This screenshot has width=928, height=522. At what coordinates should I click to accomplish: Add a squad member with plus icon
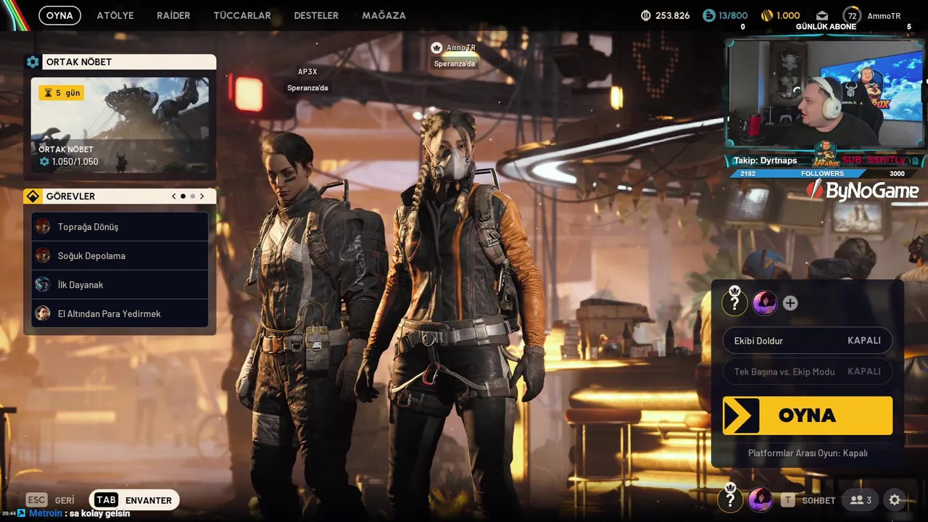pos(790,303)
